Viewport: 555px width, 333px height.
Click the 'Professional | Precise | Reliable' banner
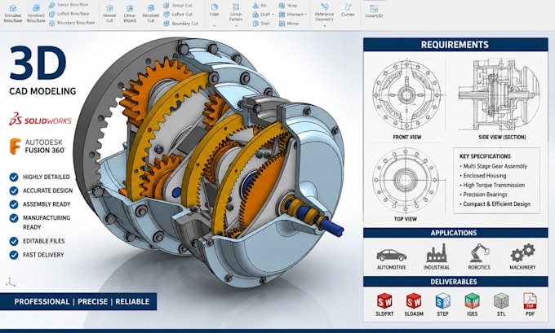tap(78, 301)
